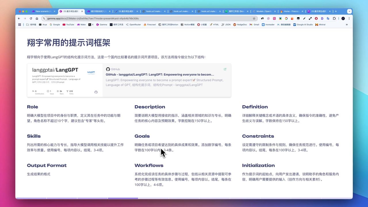
Task: Open the external link icon on the GitHub card
Action: click(225, 69)
